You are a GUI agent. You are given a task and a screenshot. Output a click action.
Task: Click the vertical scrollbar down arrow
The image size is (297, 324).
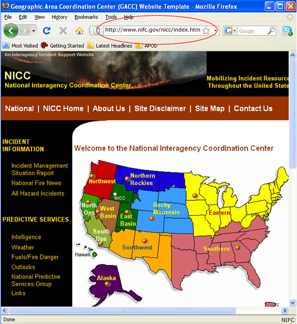[292, 303]
